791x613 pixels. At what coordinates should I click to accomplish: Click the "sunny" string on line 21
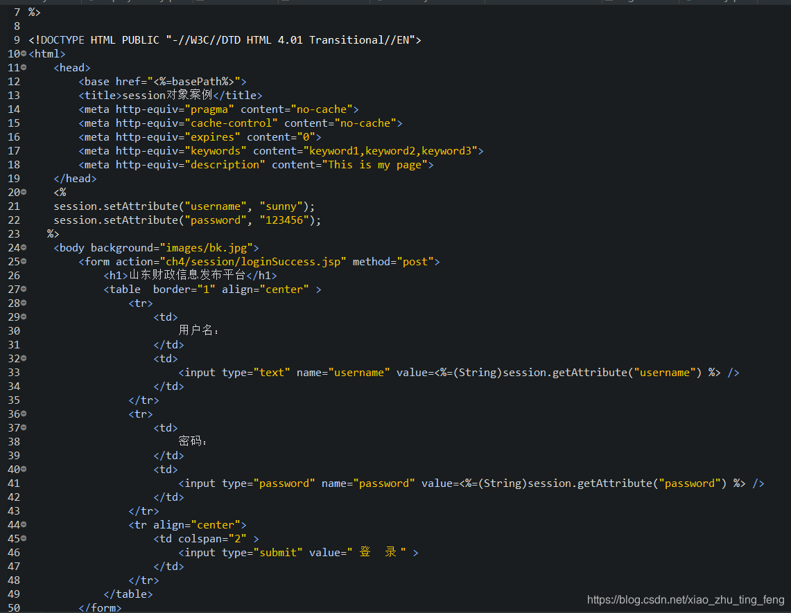click(281, 206)
